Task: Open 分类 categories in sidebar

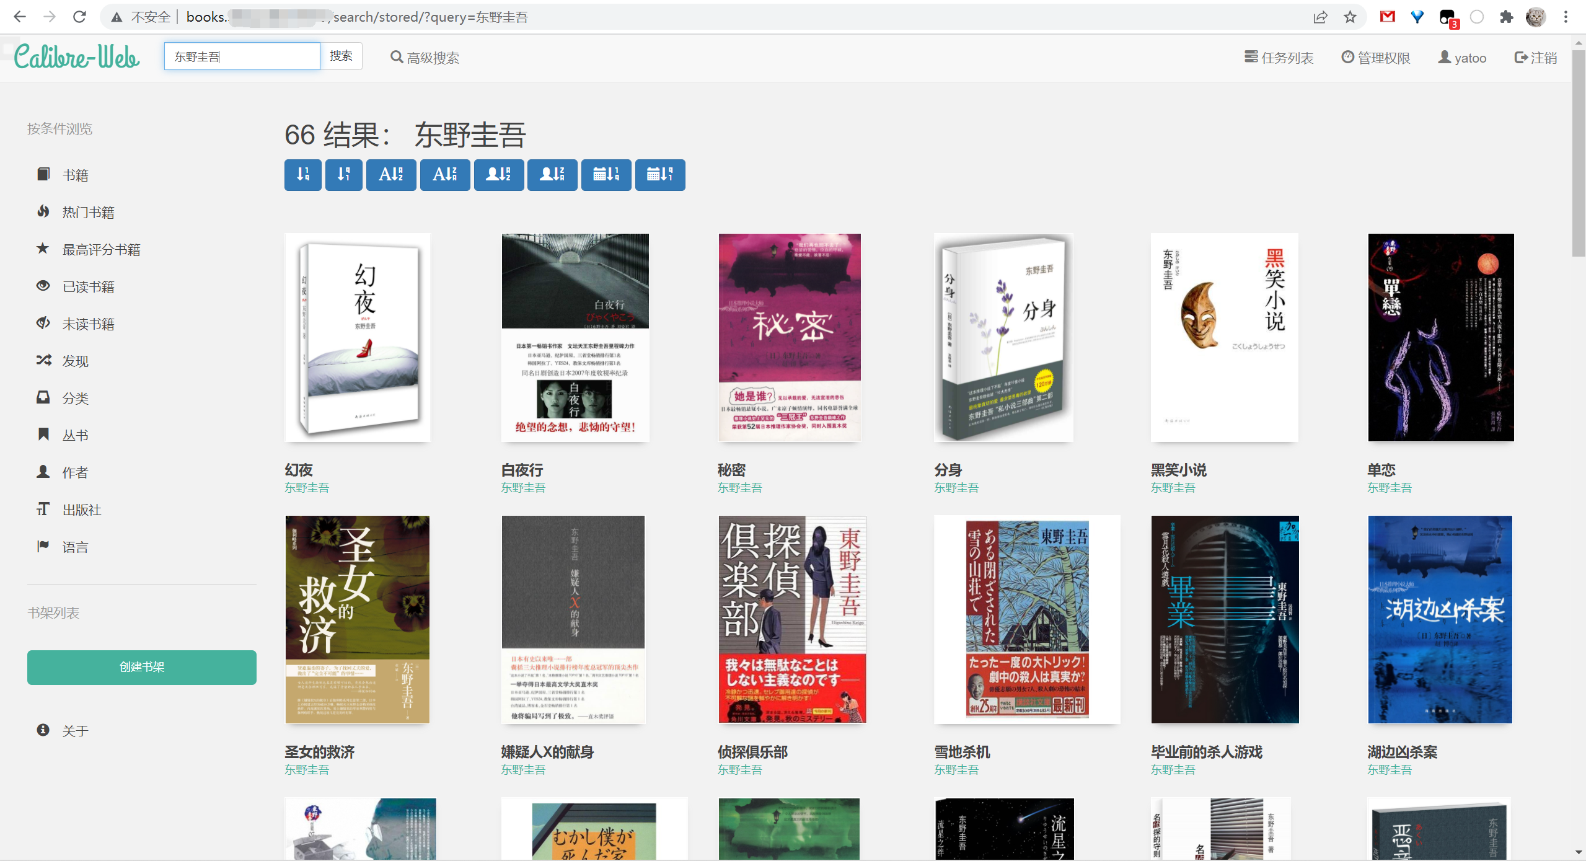Action: point(75,399)
